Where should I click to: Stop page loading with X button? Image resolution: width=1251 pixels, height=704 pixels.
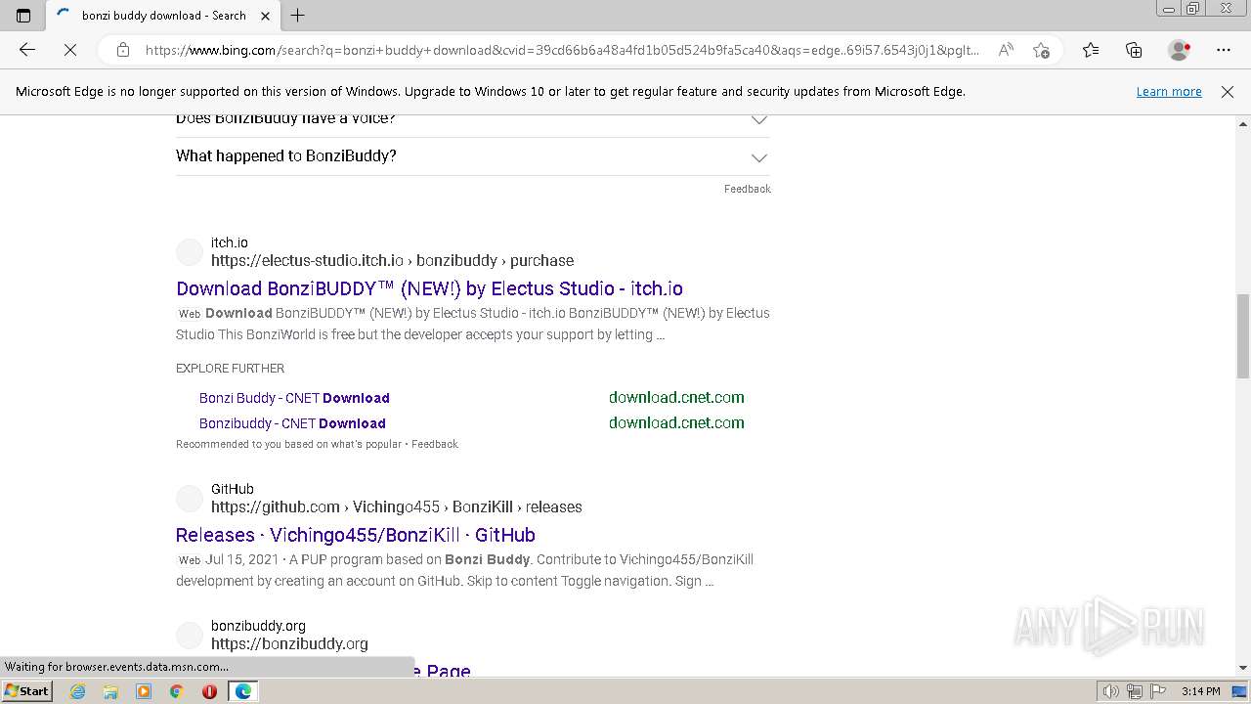(x=70, y=50)
